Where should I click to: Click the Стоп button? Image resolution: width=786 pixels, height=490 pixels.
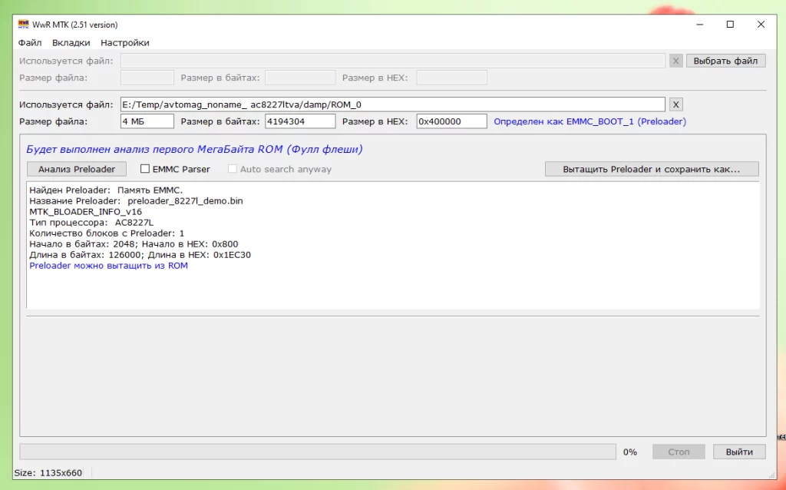[x=679, y=452]
